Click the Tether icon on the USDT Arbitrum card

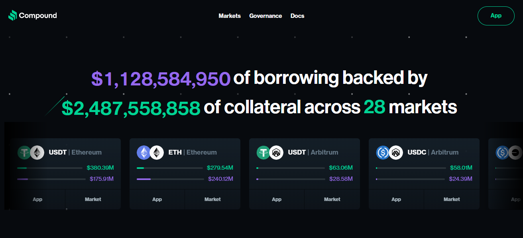coord(263,153)
